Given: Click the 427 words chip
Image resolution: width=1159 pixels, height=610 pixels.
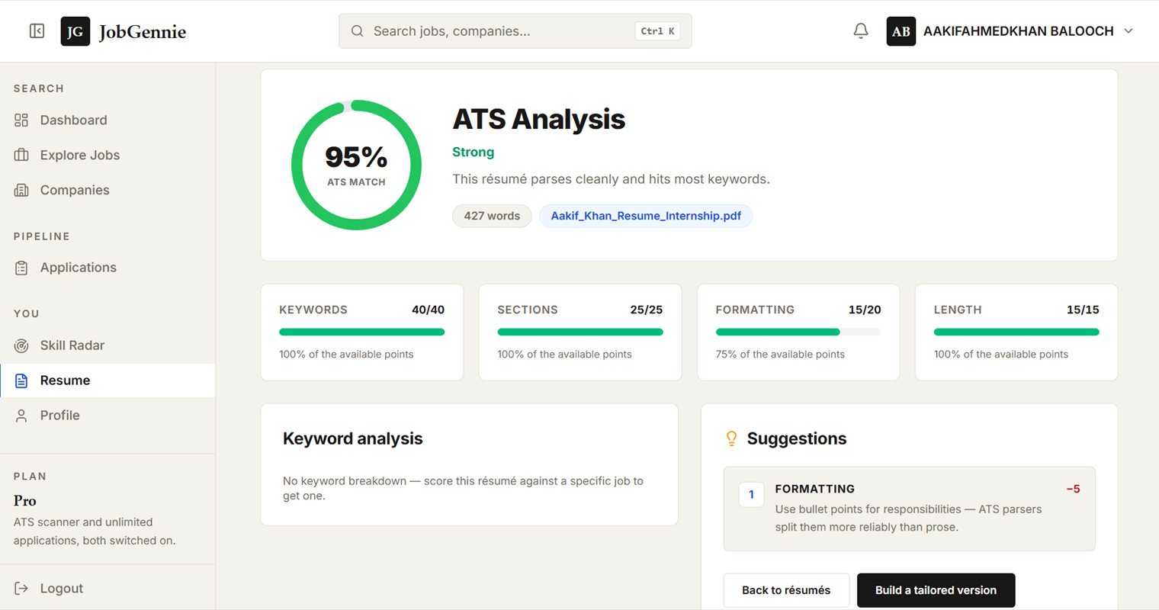Looking at the screenshot, I should (492, 216).
